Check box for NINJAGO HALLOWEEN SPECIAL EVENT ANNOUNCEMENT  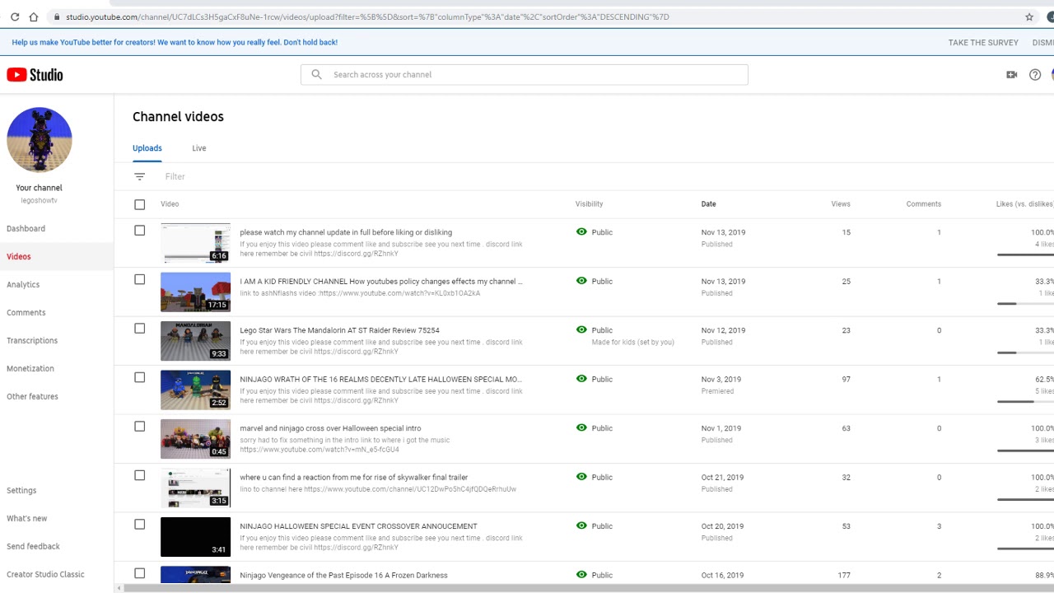139,525
